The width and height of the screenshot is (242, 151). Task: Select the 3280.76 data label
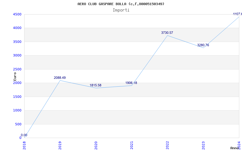click(x=203, y=45)
